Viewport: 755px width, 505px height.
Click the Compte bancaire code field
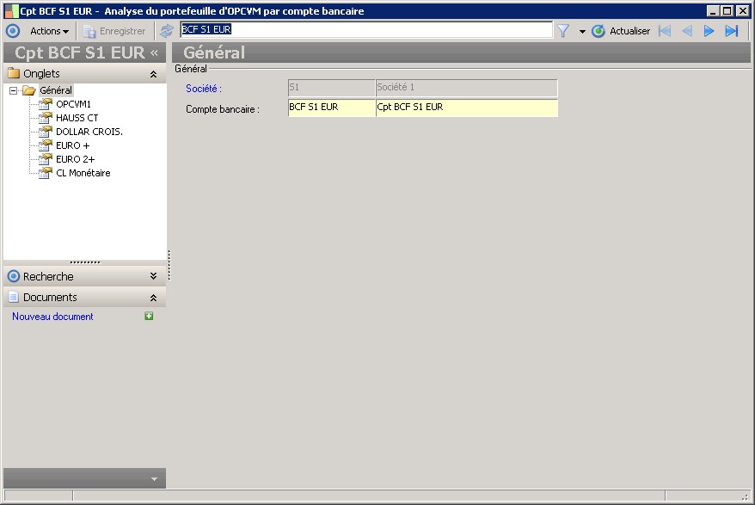[x=331, y=108]
